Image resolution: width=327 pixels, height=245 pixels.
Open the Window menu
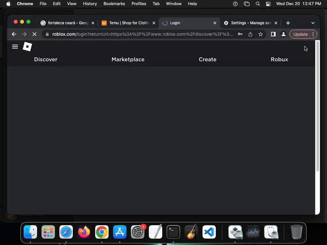pos(174,4)
